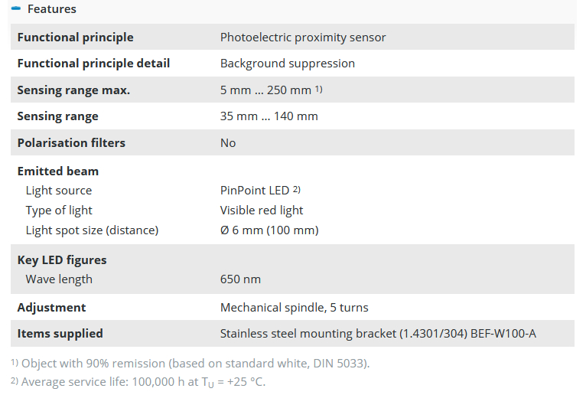Click the Light source sub-label

(59, 191)
